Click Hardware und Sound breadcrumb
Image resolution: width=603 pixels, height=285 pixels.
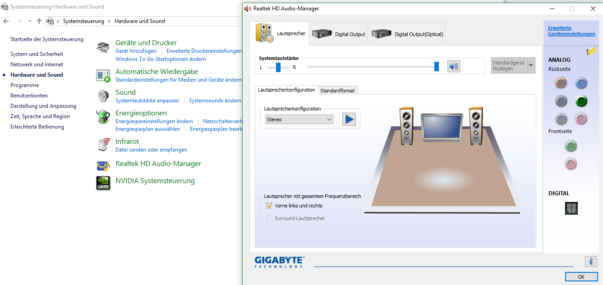(140, 21)
